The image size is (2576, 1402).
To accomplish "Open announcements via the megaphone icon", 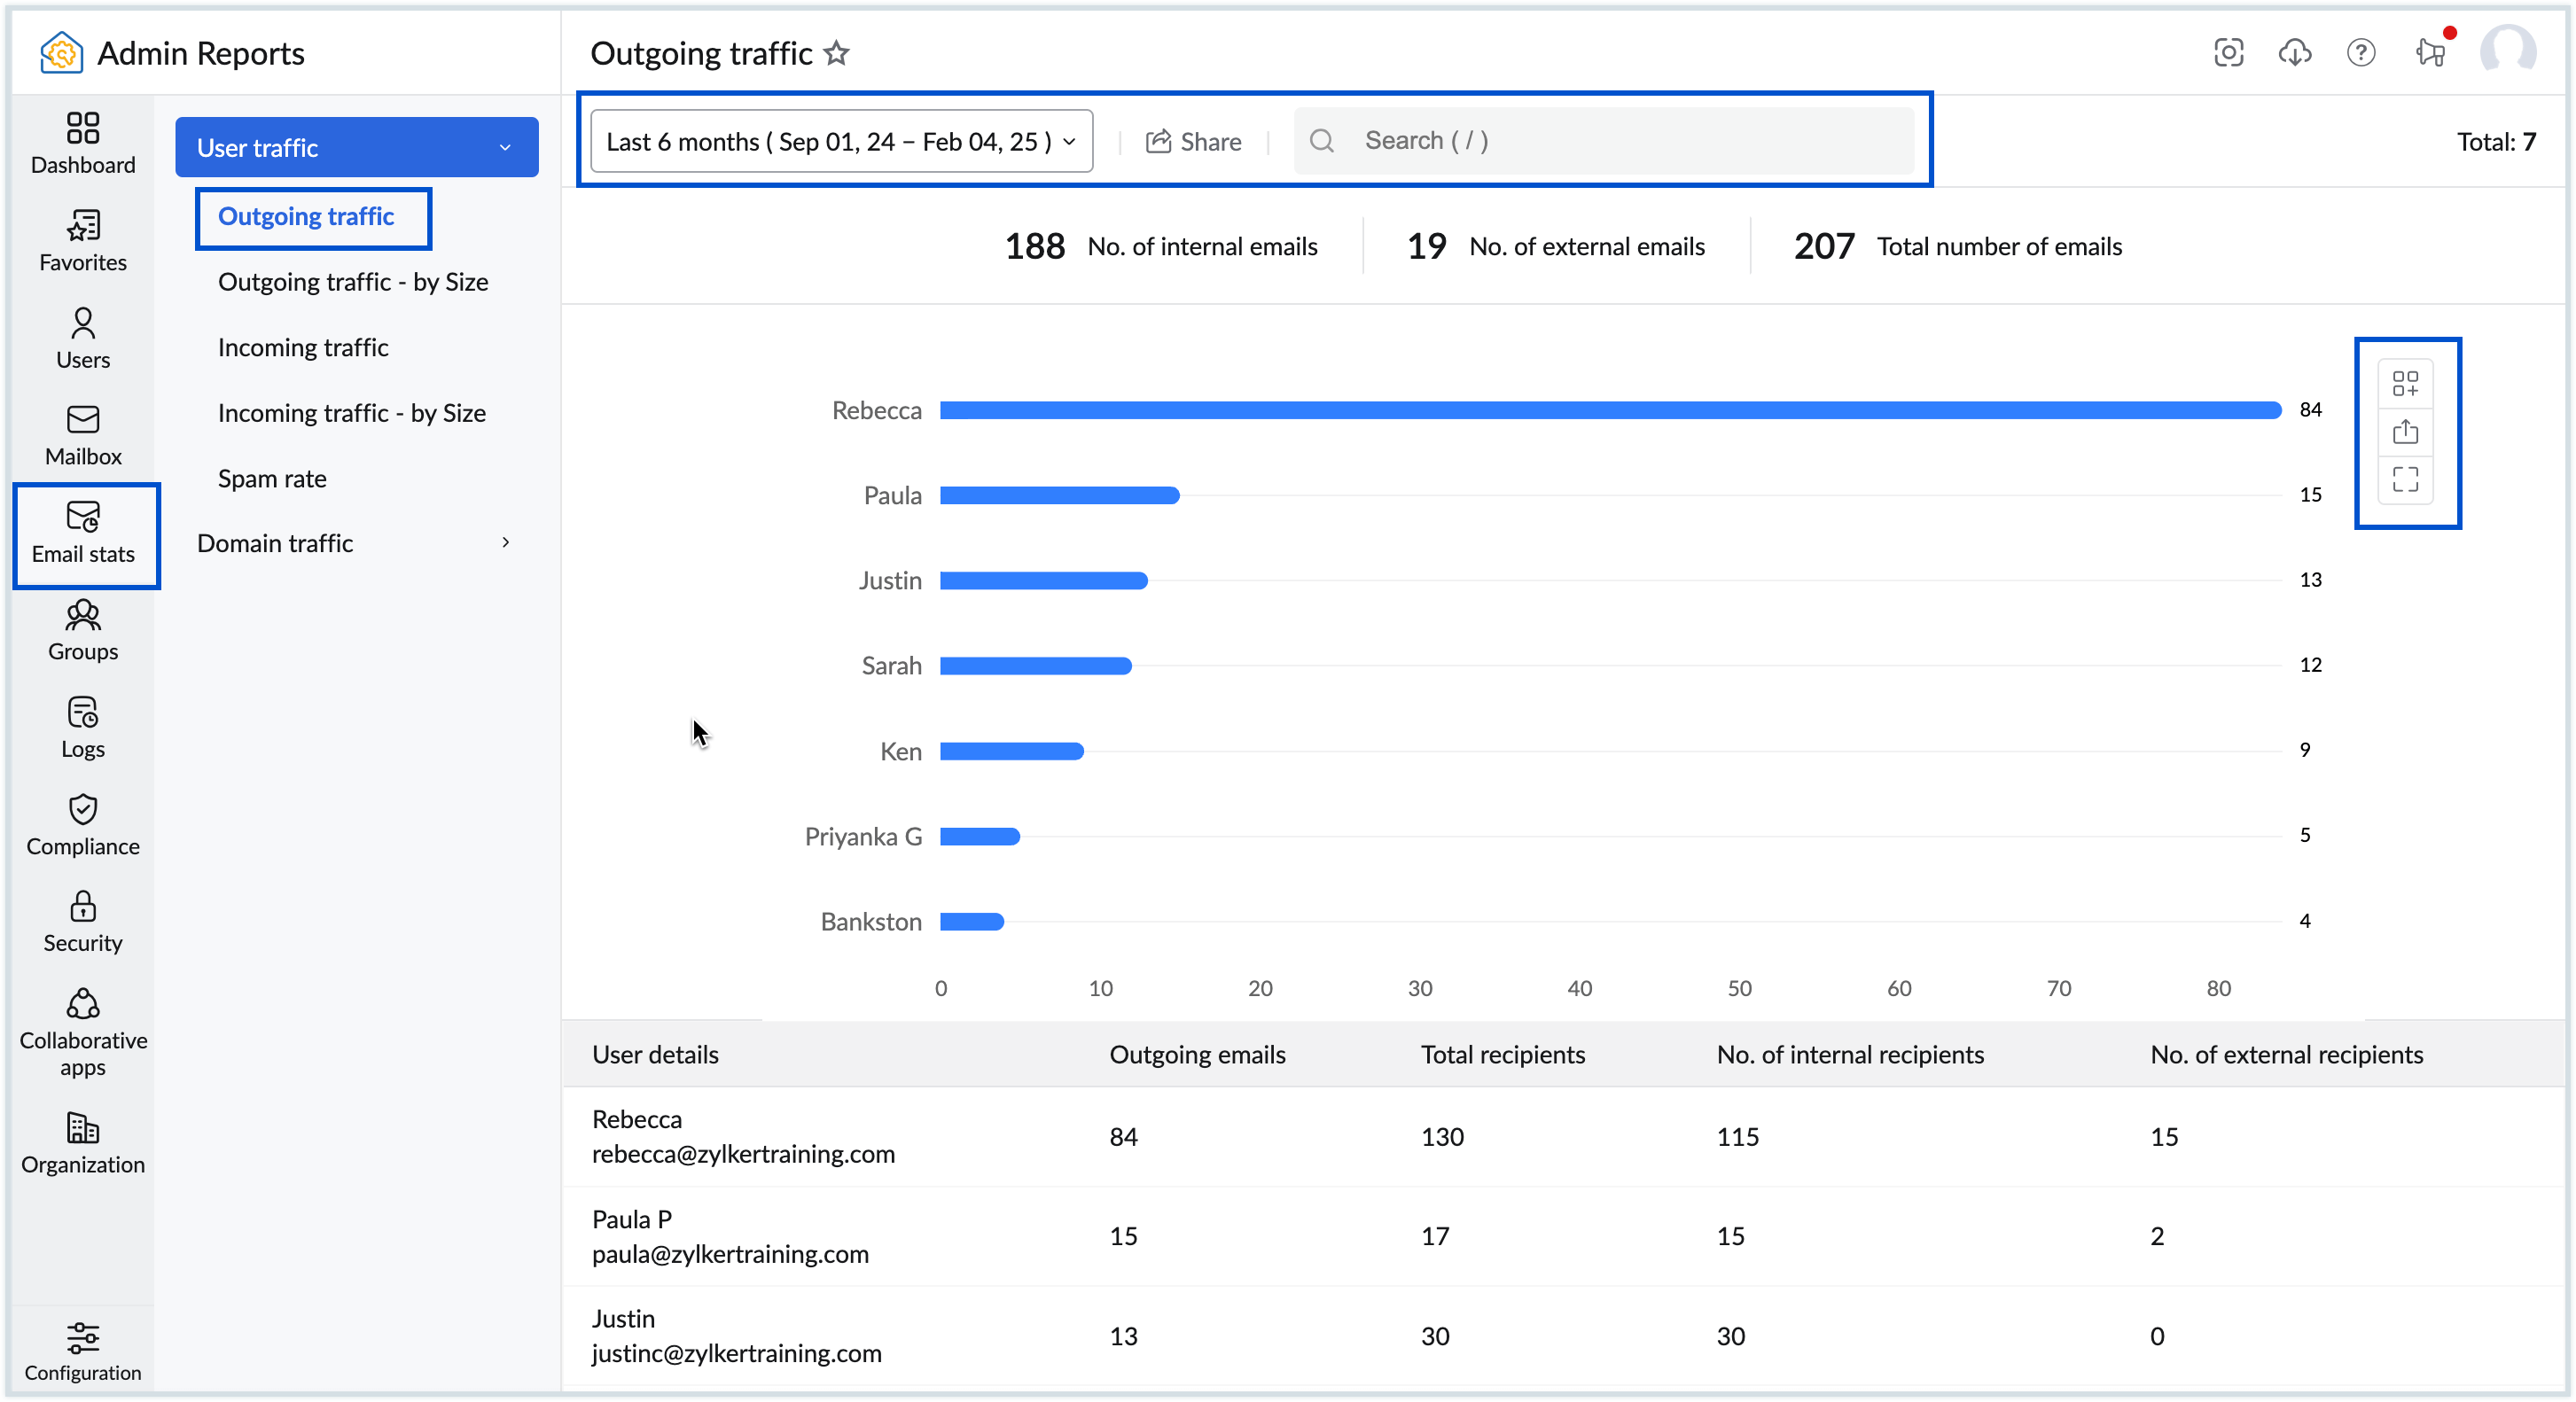I will (2430, 53).
